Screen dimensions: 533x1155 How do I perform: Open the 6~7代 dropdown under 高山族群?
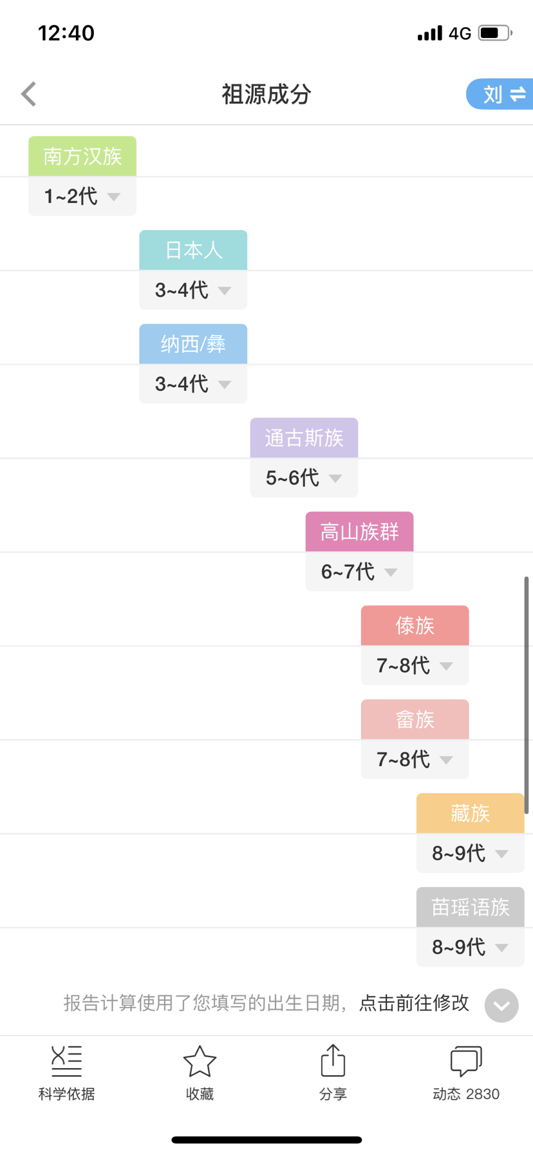pyautogui.click(x=359, y=571)
